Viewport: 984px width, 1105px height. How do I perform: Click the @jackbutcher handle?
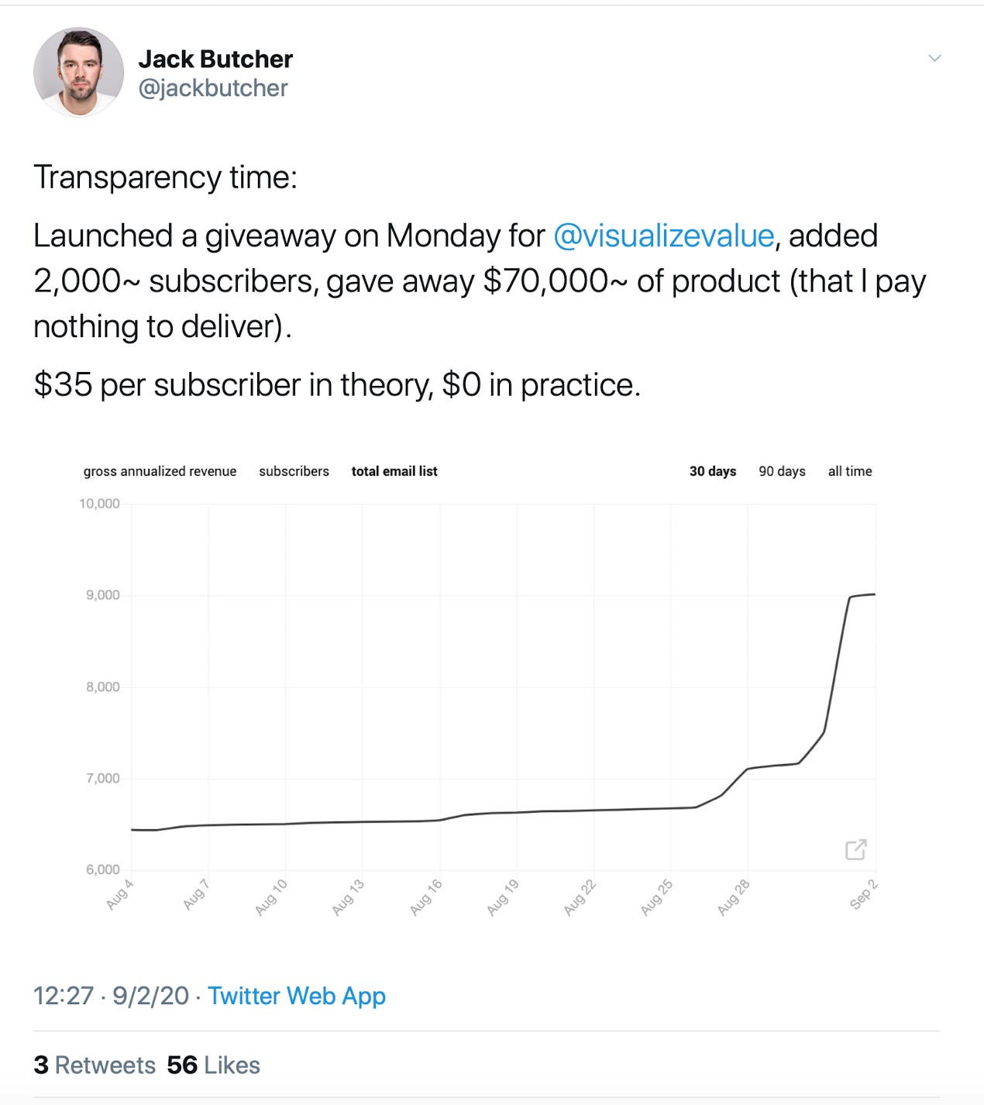coord(213,88)
